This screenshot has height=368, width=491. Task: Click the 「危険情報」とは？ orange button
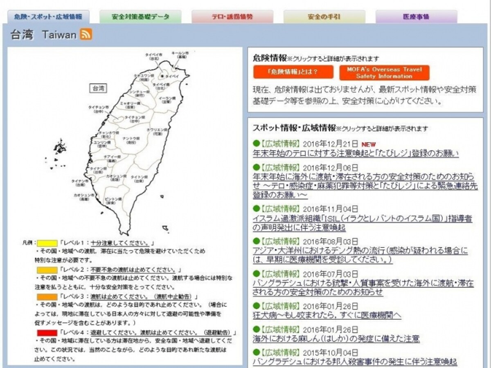pyautogui.click(x=293, y=72)
